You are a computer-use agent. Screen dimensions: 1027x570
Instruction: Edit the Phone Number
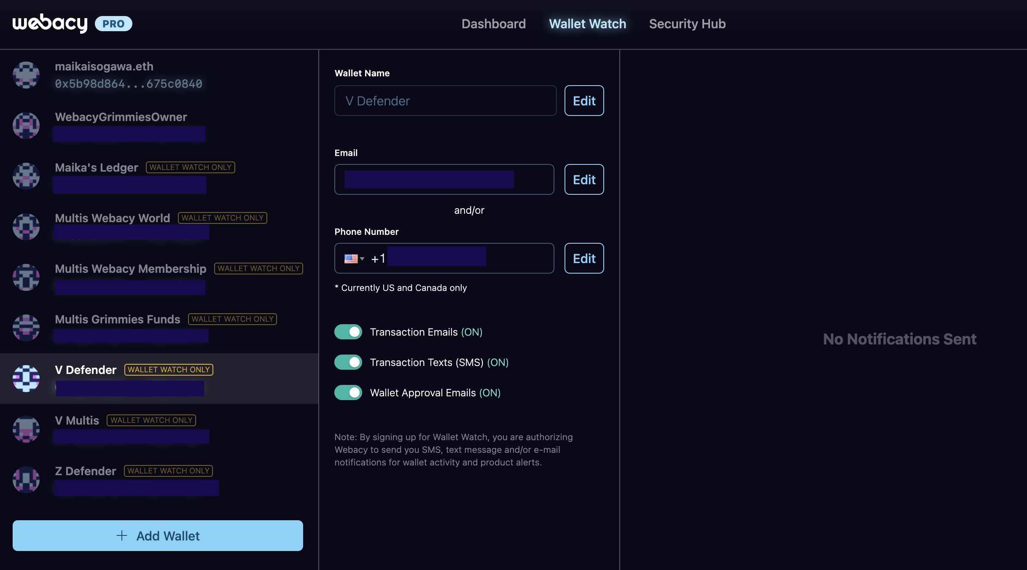[584, 258]
